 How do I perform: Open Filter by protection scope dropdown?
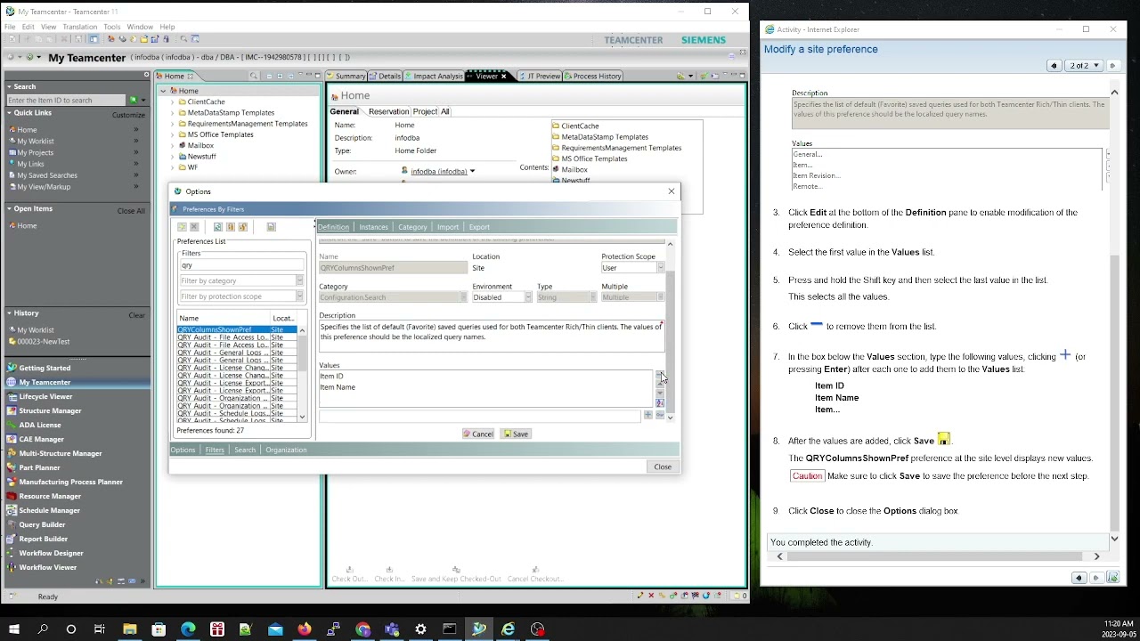(299, 296)
